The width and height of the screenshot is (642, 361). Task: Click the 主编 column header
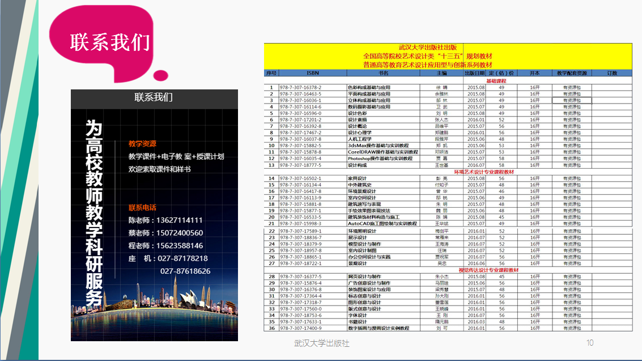point(442,73)
